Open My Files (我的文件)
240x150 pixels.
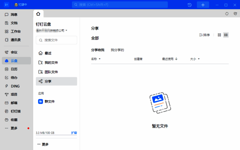pyautogui.click(x=56, y=62)
